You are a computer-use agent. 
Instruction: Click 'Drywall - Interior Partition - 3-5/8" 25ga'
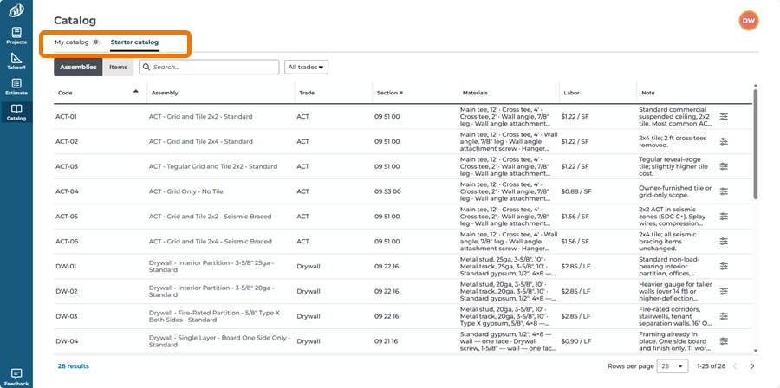click(211, 266)
